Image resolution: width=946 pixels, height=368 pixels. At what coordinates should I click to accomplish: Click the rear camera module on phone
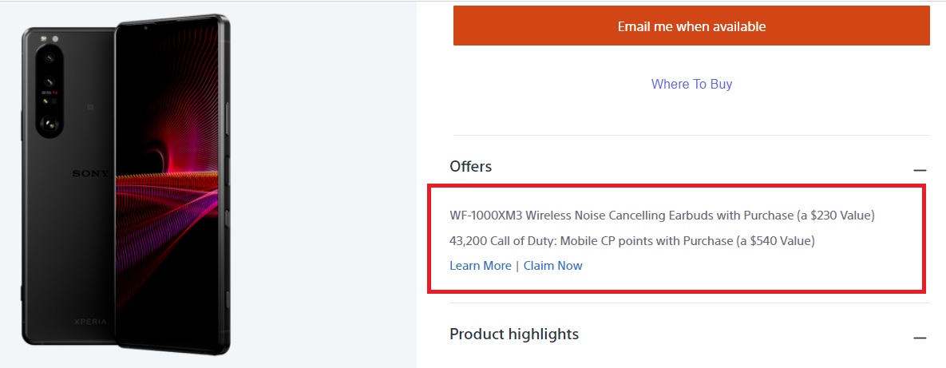click(49, 92)
